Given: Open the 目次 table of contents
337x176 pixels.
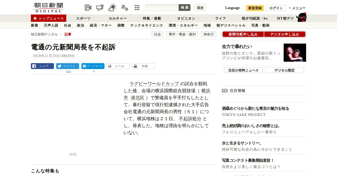Looking at the screenshot, I should (x=200, y=8).
